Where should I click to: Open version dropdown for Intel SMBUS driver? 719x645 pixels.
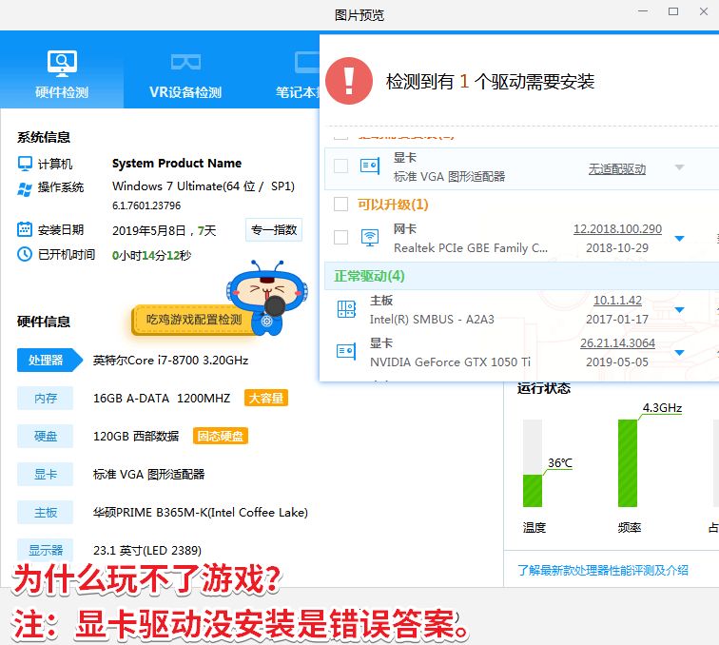pos(680,309)
